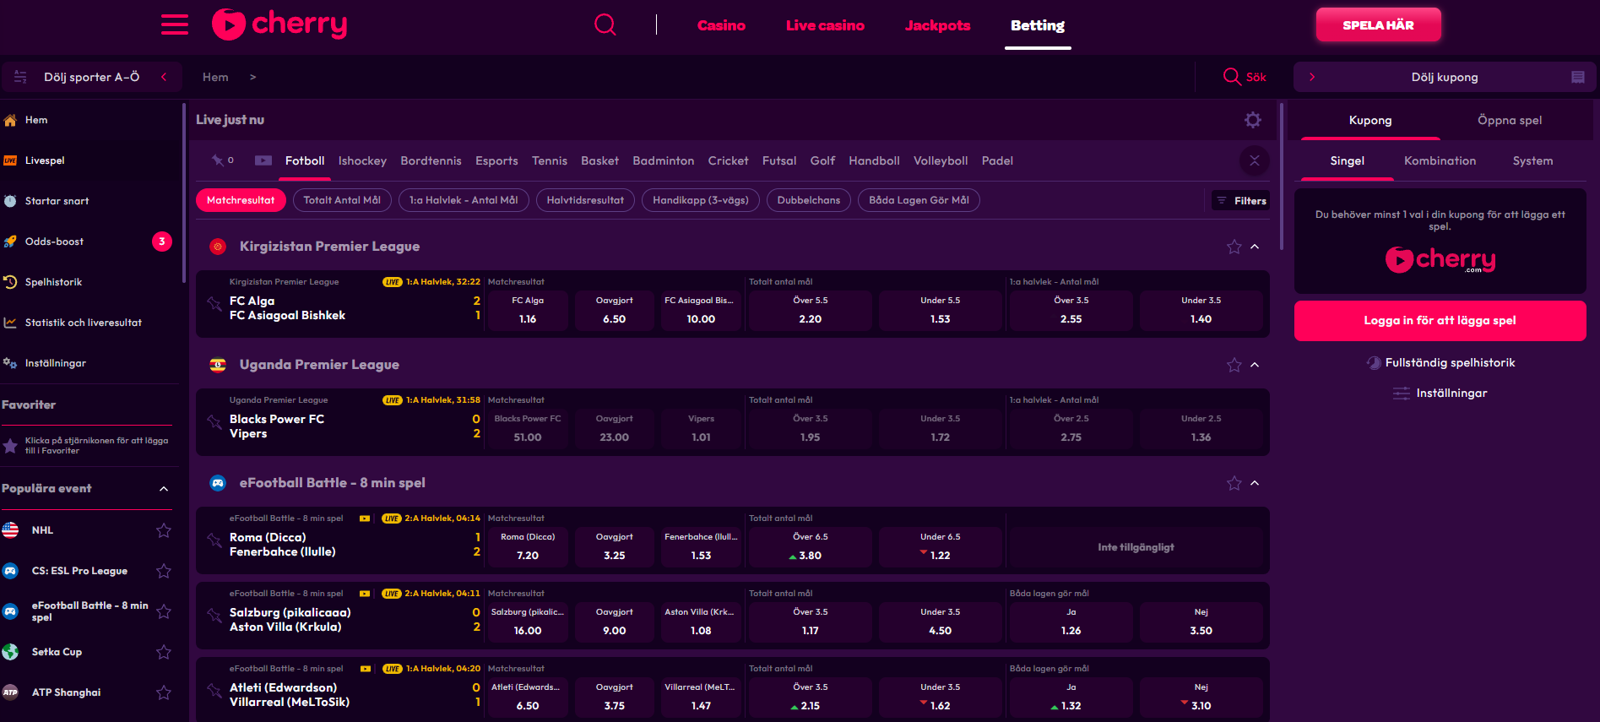This screenshot has width=1600, height=722.
Task: Star Setka Cup as favorite
Action: click(x=164, y=652)
